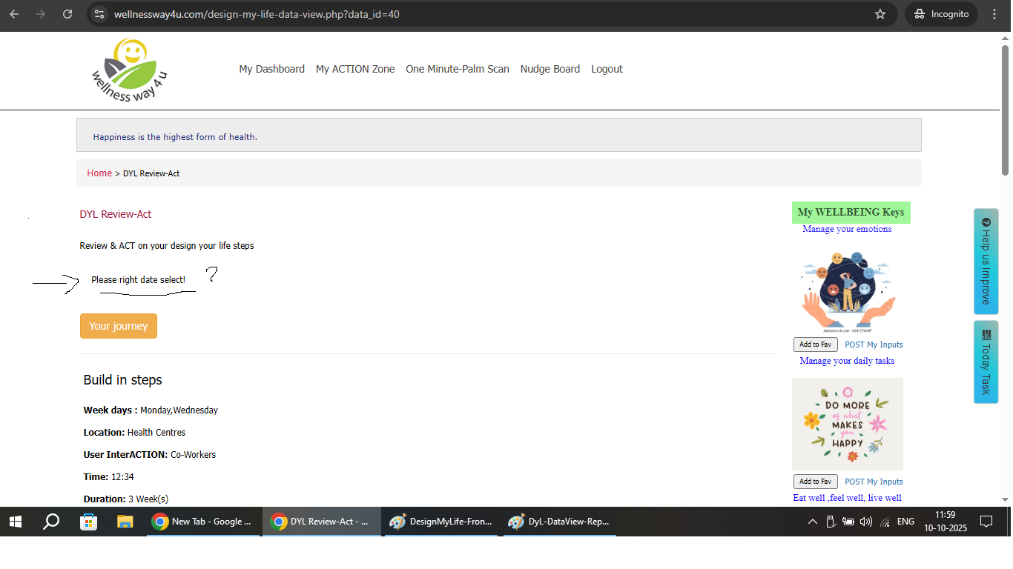Open the volume control in system tray
This screenshot has height=569, width=1013.
tap(865, 522)
